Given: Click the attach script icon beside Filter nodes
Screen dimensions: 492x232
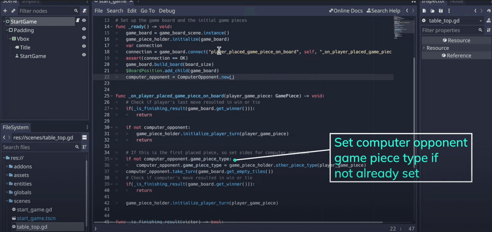Looking at the screenshot, I should (84, 11).
